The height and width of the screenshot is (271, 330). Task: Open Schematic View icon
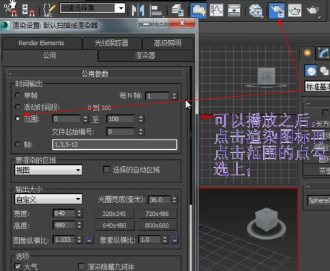pyautogui.click(x=234, y=10)
